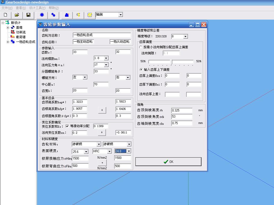The width and height of the screenshot is (274, 205).
Task: Select the 基准 tree icon
Action: coord(13,27)
